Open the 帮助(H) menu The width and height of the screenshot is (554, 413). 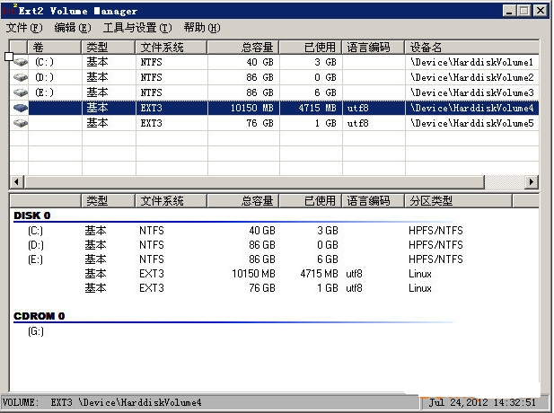pos(202,28)
